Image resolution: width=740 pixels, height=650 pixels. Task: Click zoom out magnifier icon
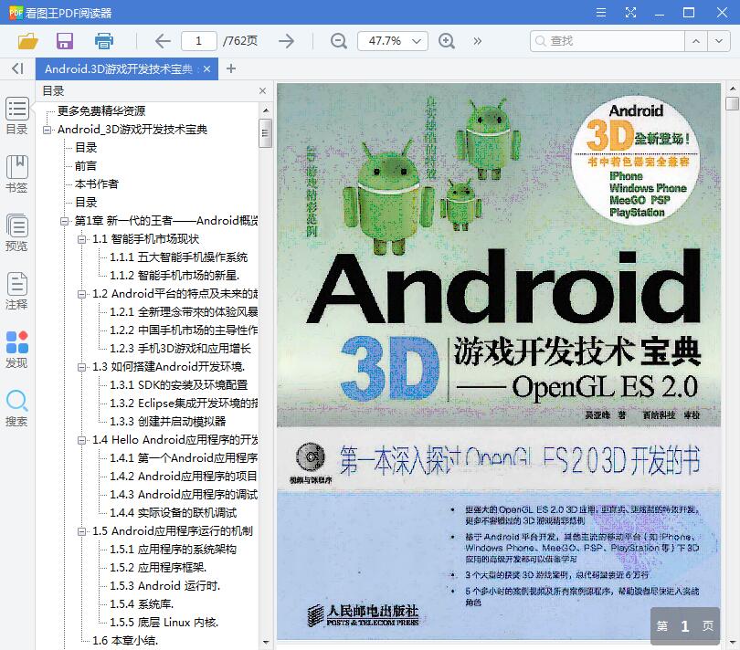[338, 41]
